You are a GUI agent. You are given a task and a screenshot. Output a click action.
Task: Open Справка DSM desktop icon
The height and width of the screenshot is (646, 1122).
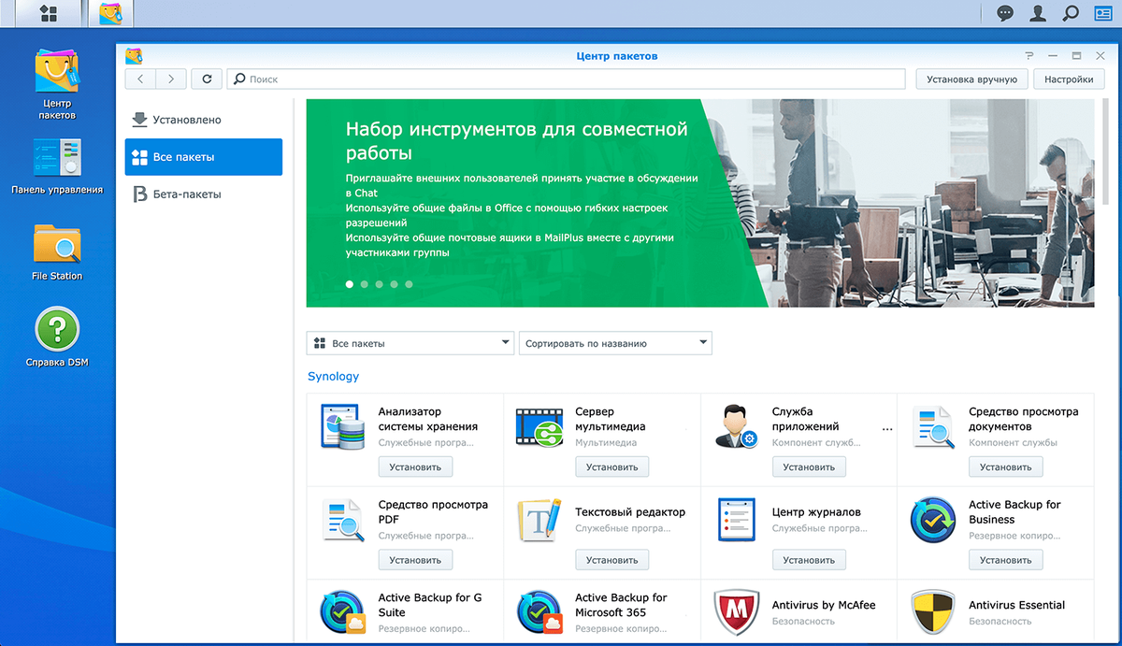57,337
